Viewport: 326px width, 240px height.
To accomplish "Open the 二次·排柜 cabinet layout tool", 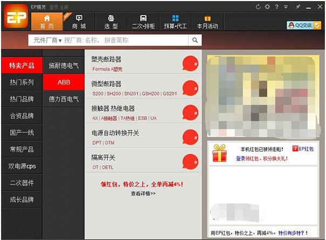I will click(x=143, y=22).
